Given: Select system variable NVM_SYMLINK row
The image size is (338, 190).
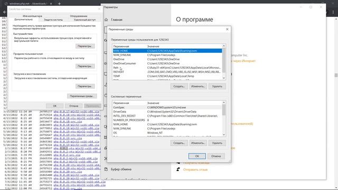Looking at the screenshot, I should point(167,129).
